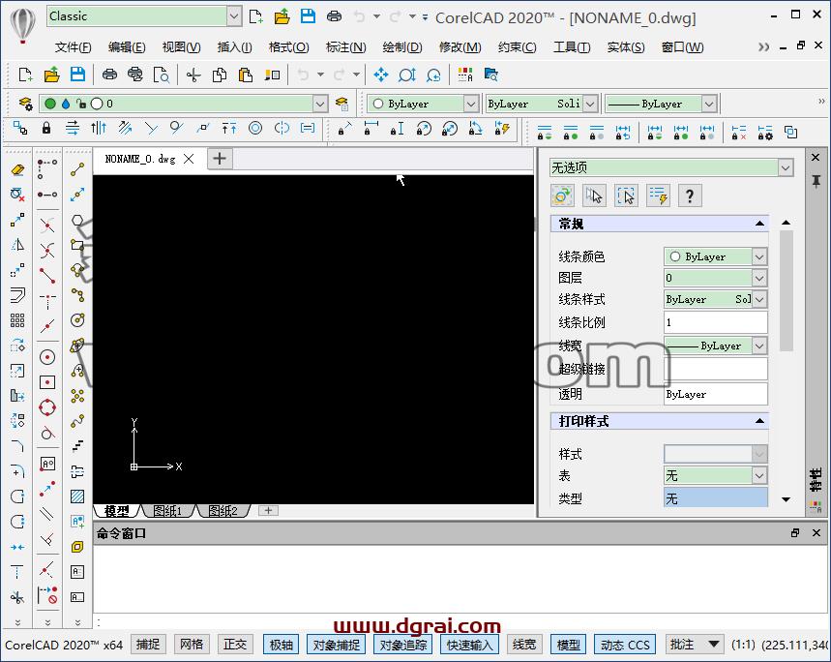Click the question mark help icon in Properties
Screen dimensions: 831x662
click(690, 196)
